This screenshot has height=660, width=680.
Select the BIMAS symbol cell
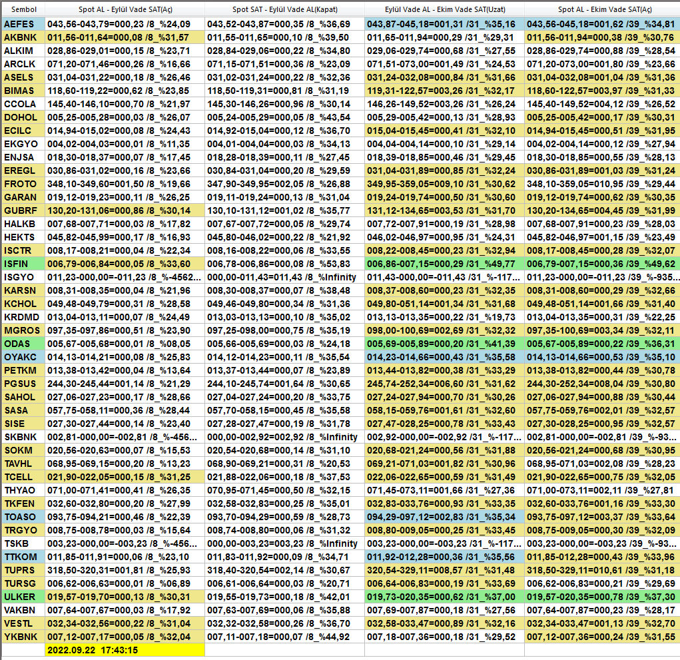[23, 91]
